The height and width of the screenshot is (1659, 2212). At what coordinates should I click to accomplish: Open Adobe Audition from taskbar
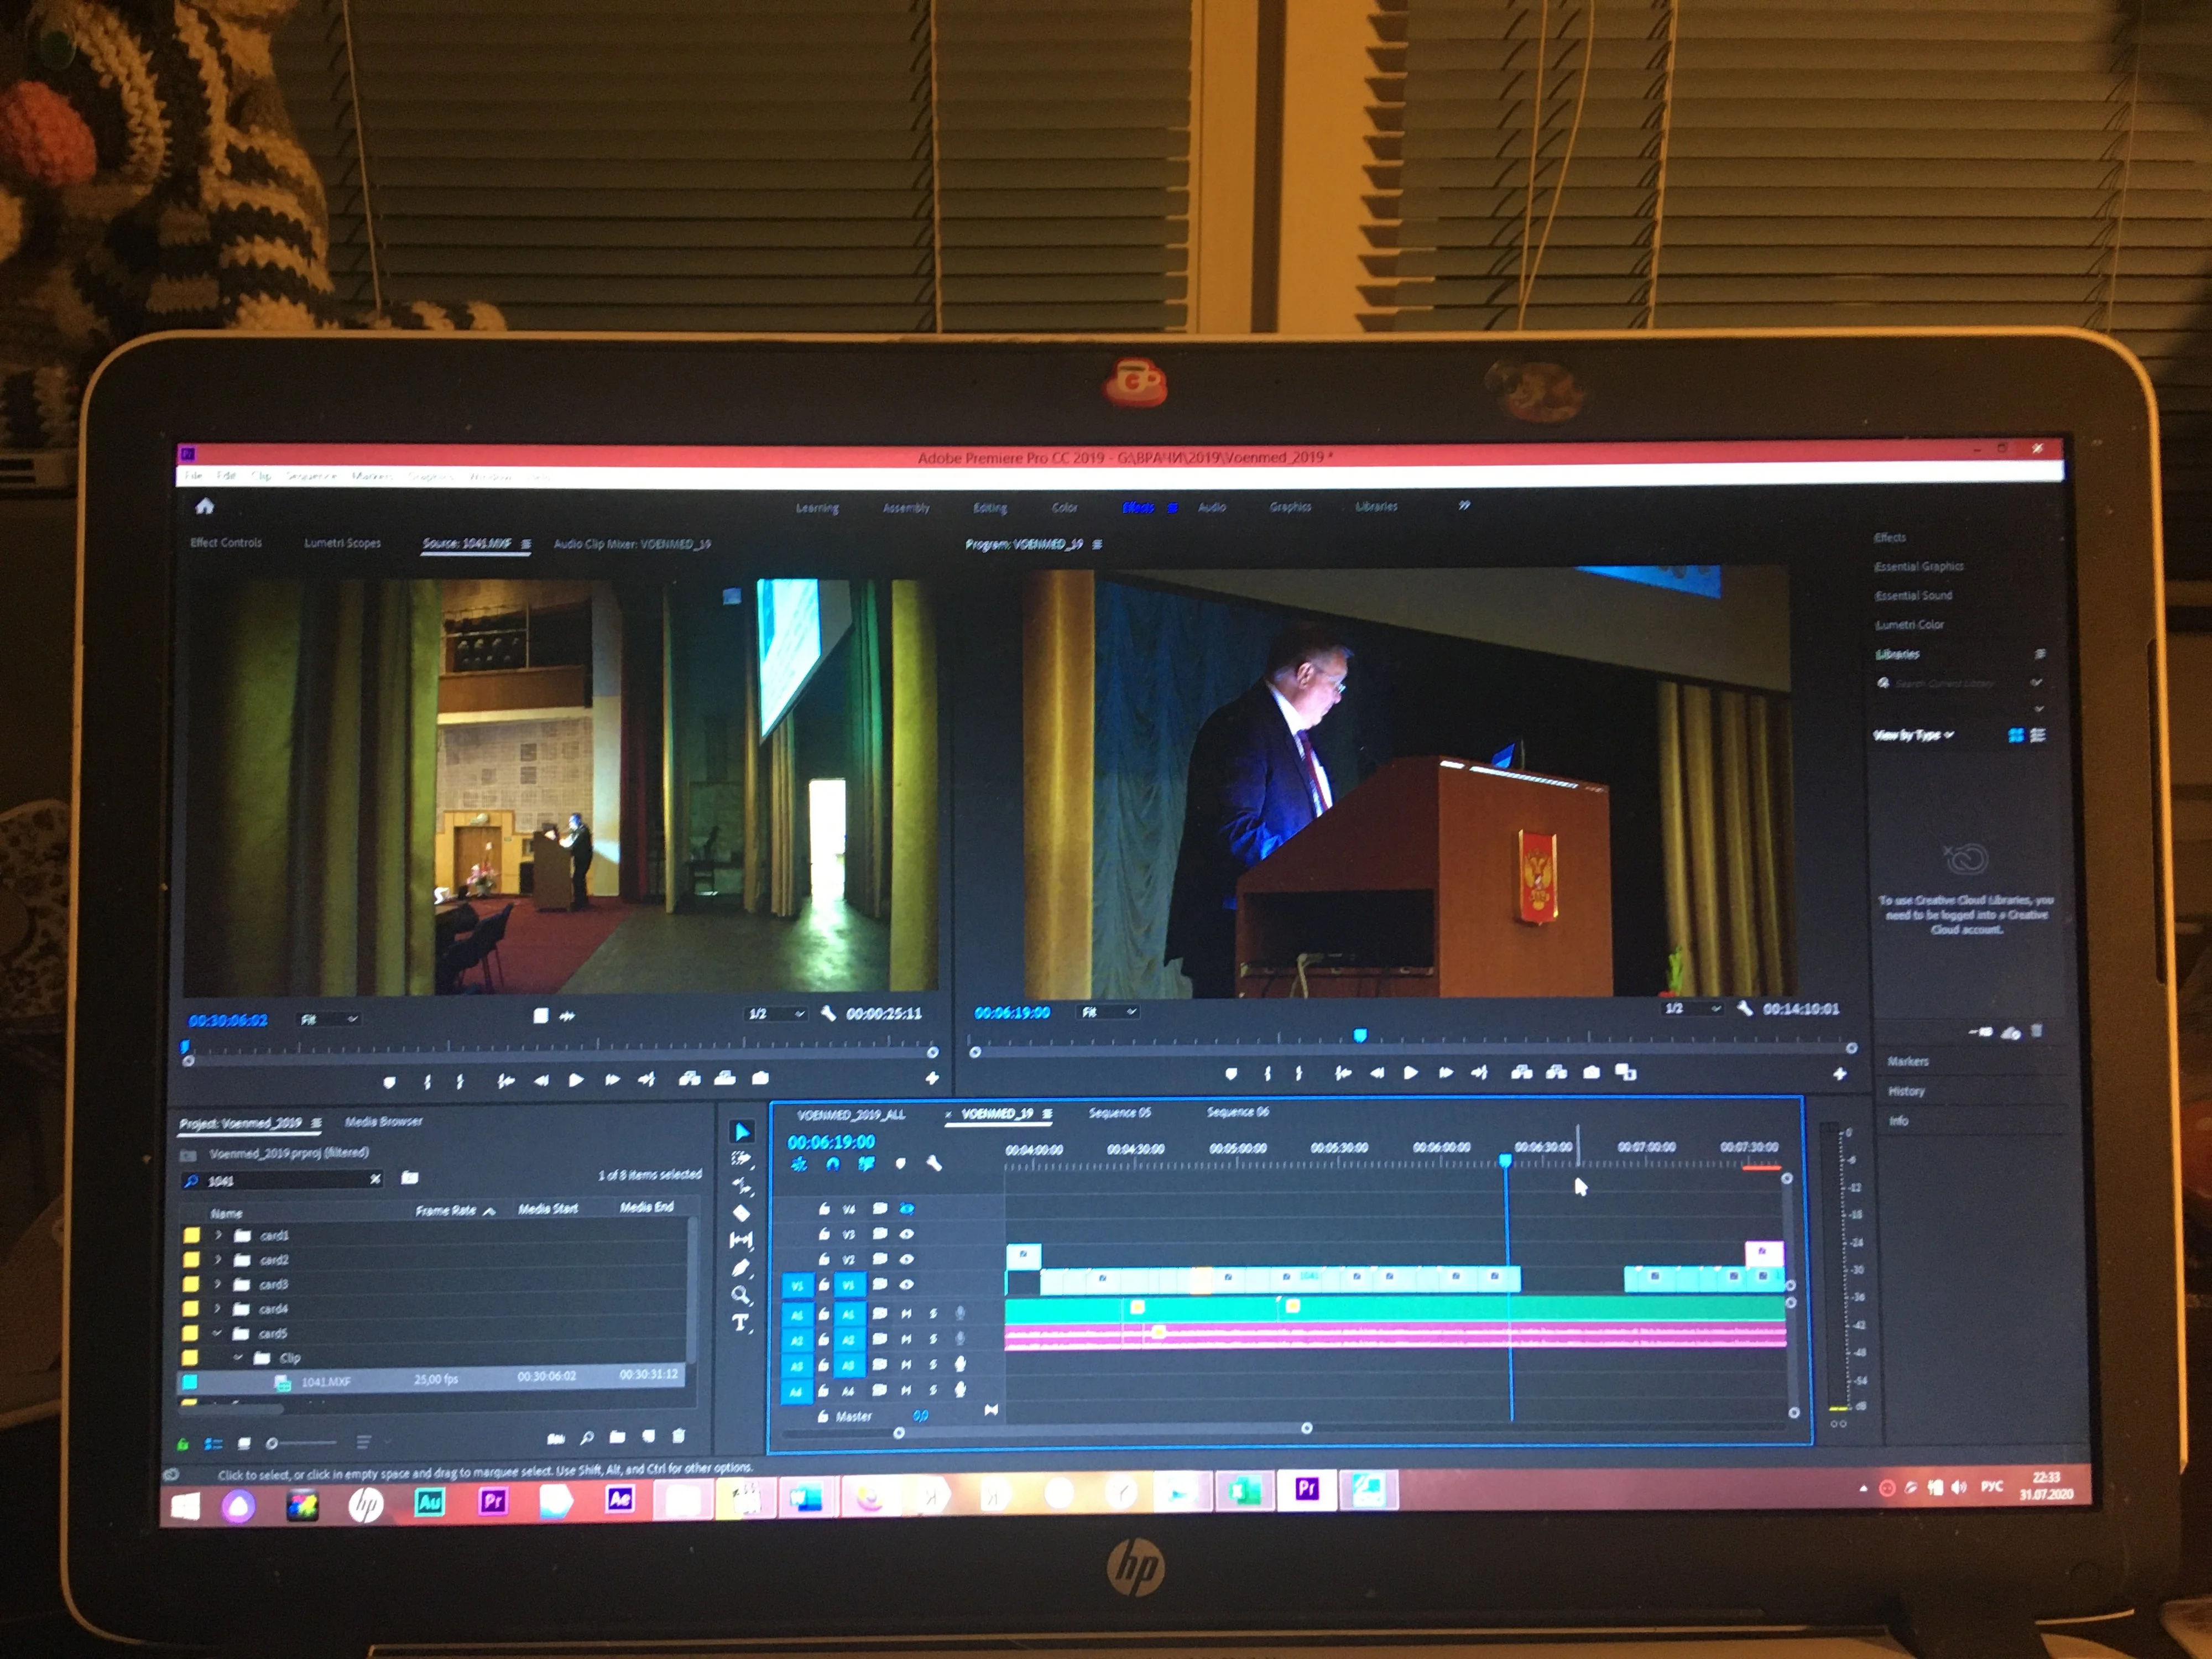[430, 1501]
